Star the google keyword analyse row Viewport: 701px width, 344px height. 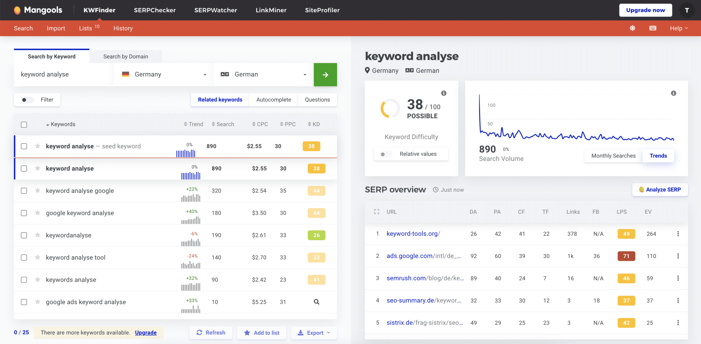[x=38, y=213]
